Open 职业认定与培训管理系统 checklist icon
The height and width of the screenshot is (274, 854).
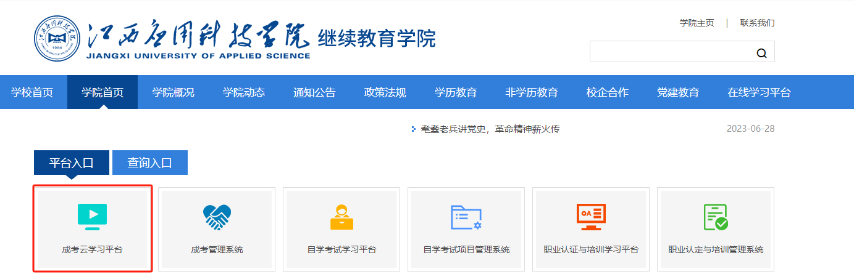[716, 216]
